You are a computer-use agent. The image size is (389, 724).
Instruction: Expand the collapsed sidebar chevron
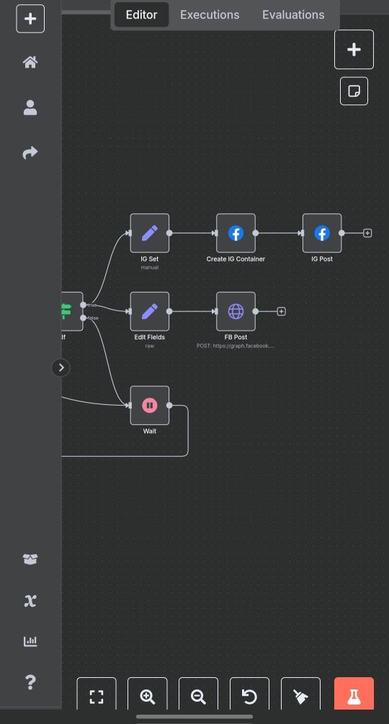tap(61, 368)
